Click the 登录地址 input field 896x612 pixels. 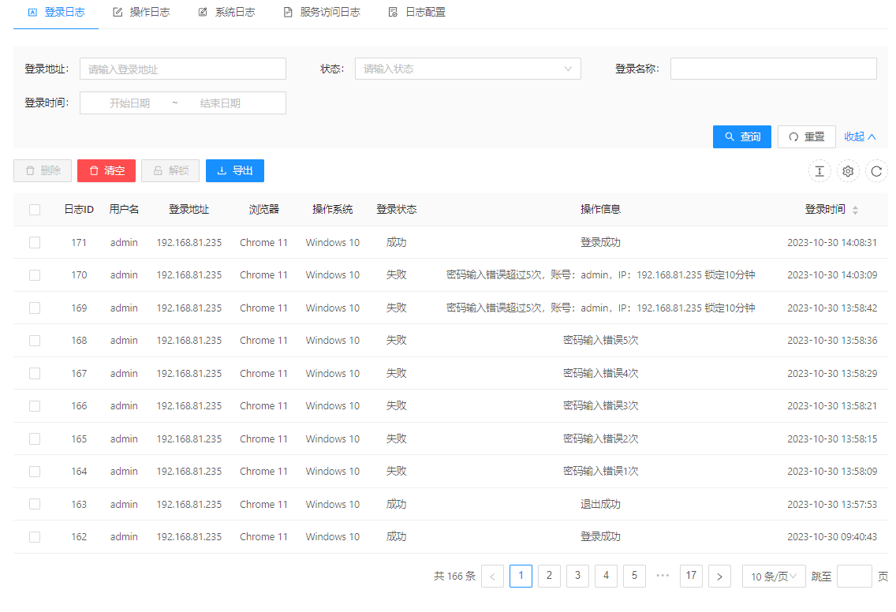(x=182, y=69)
